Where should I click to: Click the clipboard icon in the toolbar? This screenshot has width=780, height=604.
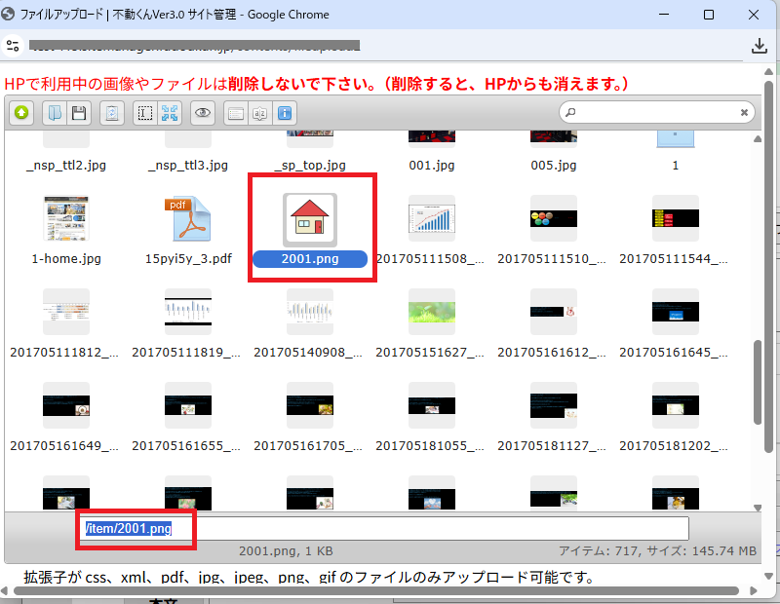click(x=113, y=113)
